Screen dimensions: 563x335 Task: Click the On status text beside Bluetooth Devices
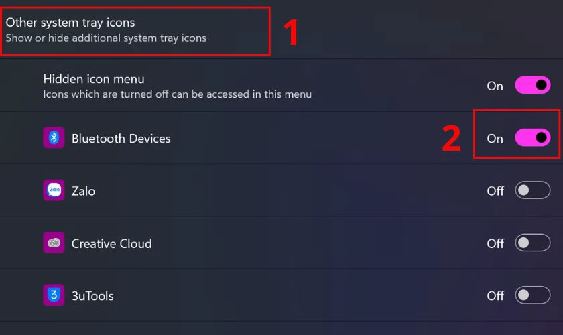pyautogui.click(x=495, y=139)
